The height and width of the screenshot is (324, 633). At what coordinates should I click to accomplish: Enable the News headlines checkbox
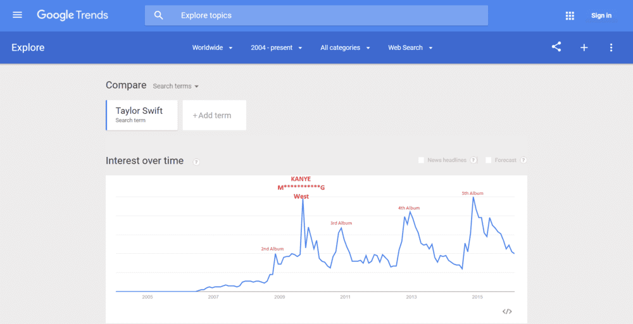pos(421,160)
